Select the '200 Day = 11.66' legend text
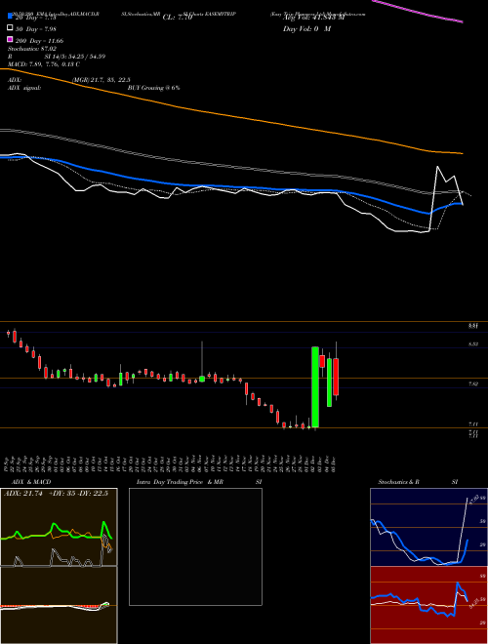The image size is (488, 644). [x=39, y=41]
